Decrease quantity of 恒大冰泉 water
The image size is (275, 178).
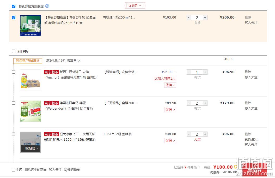point(189,134)
